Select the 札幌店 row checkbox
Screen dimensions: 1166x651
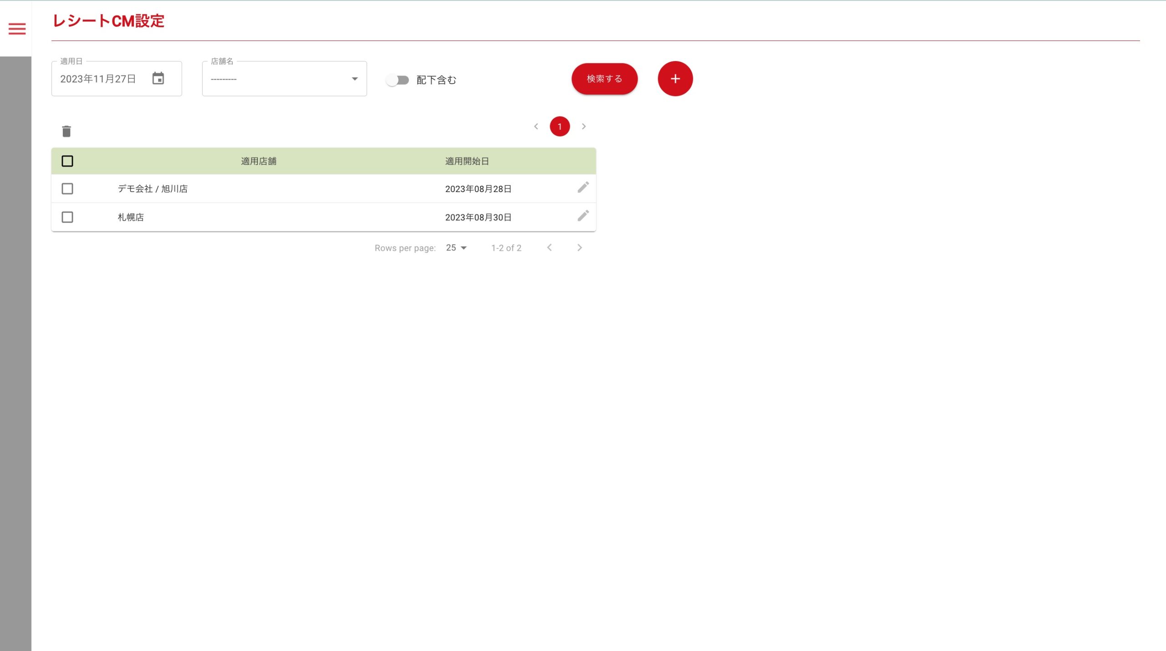click(x=67, y=217)
